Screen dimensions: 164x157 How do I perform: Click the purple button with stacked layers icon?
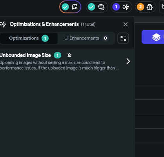point(153,37)
